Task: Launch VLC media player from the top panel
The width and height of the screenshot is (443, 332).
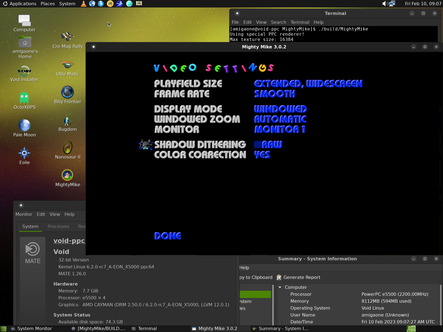Action: 83,4
